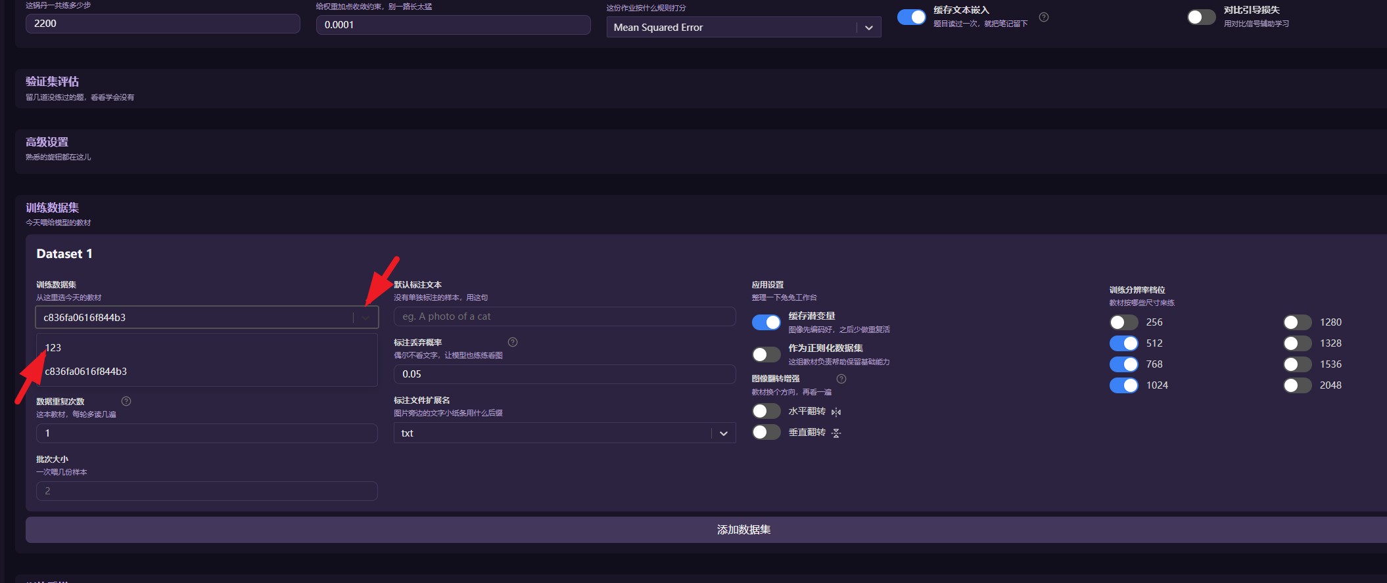
Task: Click the horizontal flip icon beside 水平翻转
Action: [836, 412]
